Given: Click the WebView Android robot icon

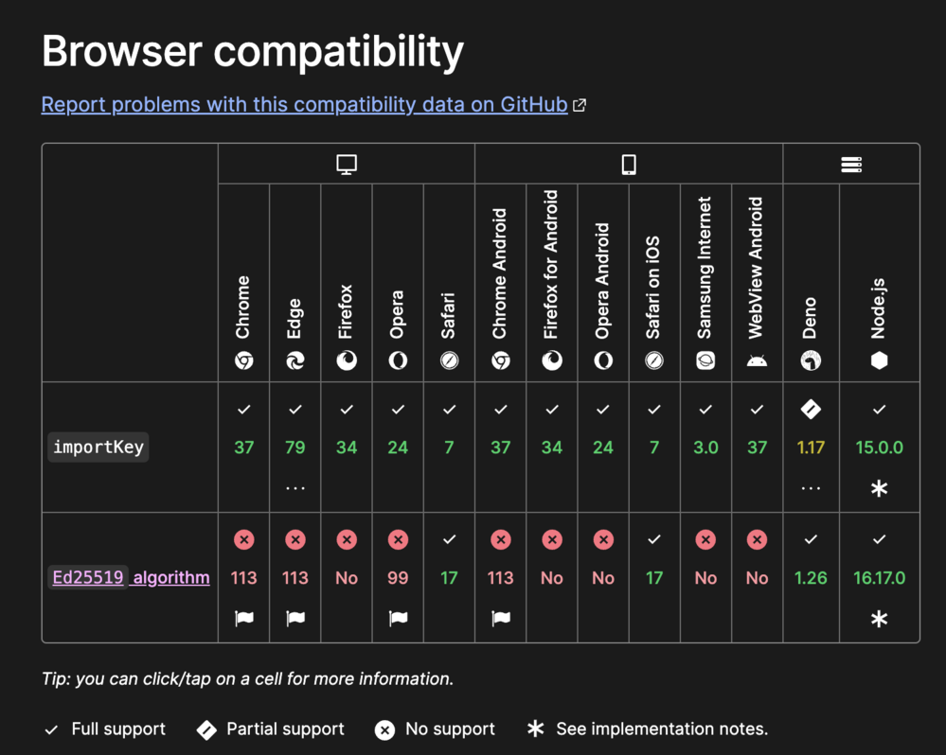Looking at the screenshot, I should [757, 360].
